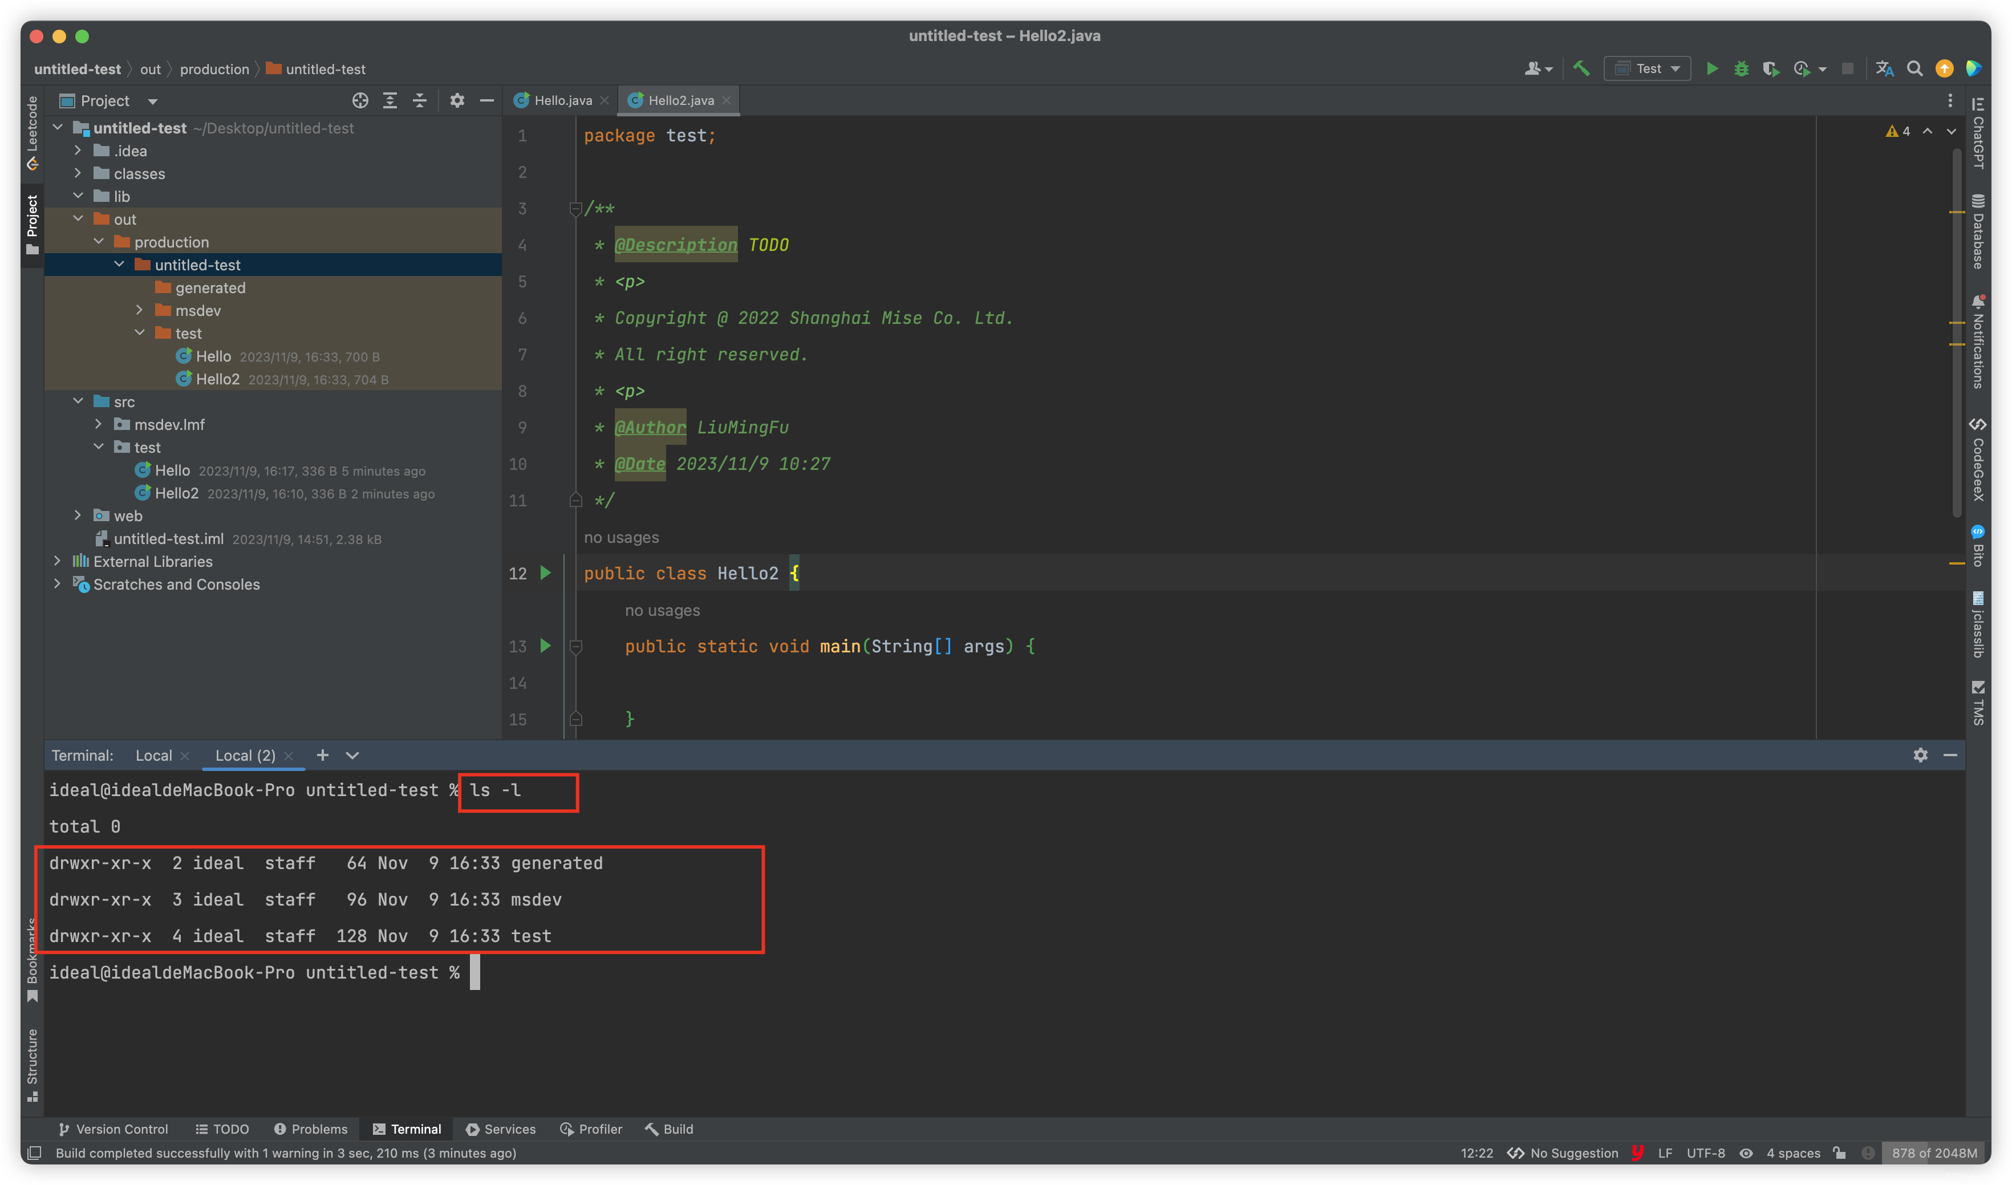Viewport: 2012px width, 1185px height.
Task: Click Collapse All in Project panel
Action: pyautogui.click(x=419, y=100)
